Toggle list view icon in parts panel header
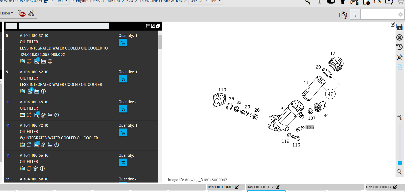 [x=148, y=26]
